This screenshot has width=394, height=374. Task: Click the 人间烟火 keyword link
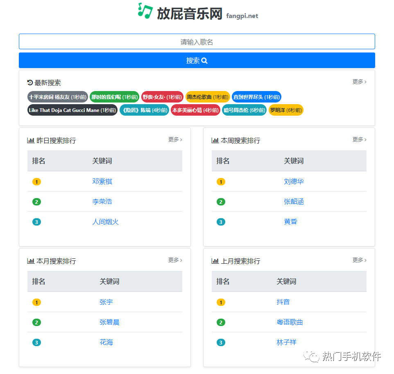[105, 221]
